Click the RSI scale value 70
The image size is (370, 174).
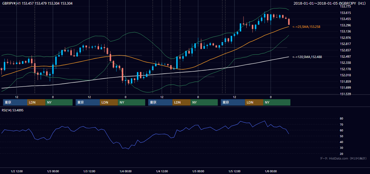342,124
